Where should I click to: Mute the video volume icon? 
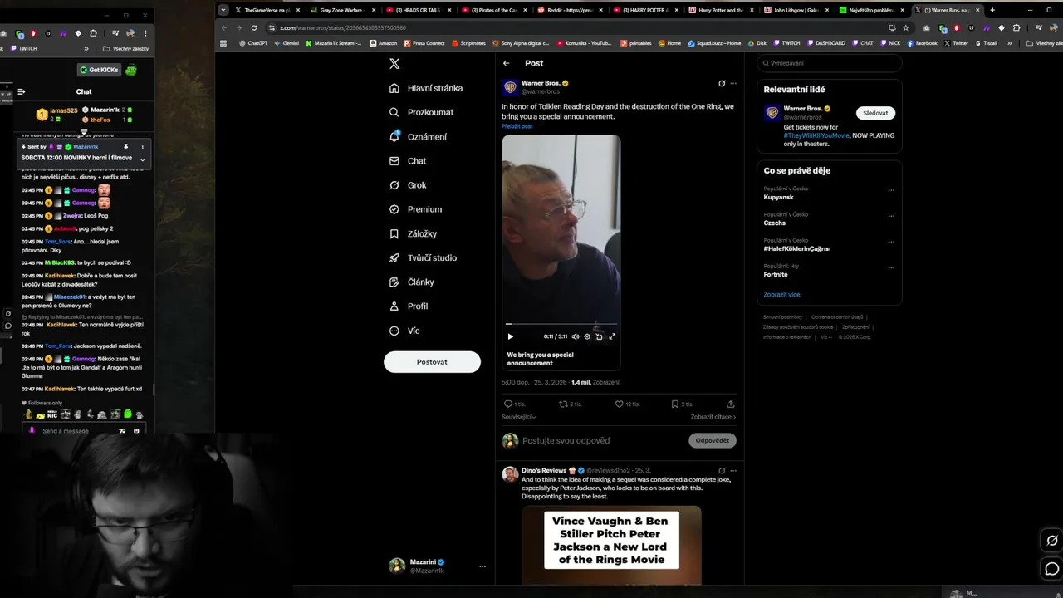click(x=576, y=336)
